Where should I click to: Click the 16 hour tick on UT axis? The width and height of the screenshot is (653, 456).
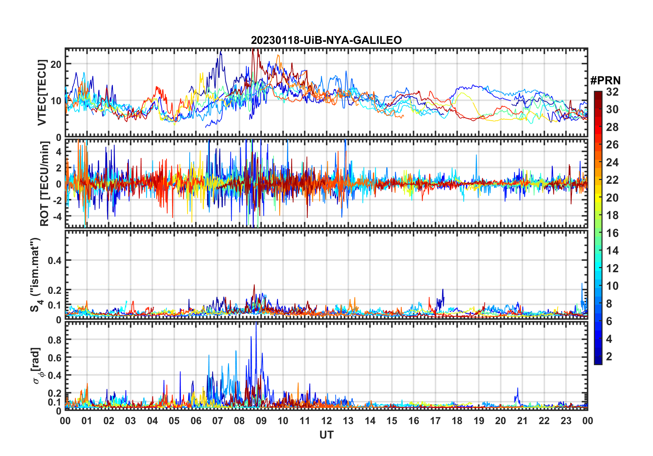414,421
